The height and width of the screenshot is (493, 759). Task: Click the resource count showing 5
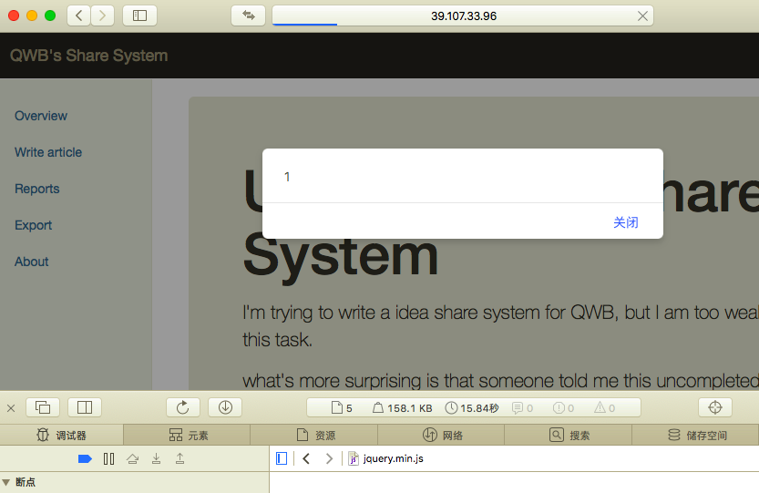[x=342, y=407]
